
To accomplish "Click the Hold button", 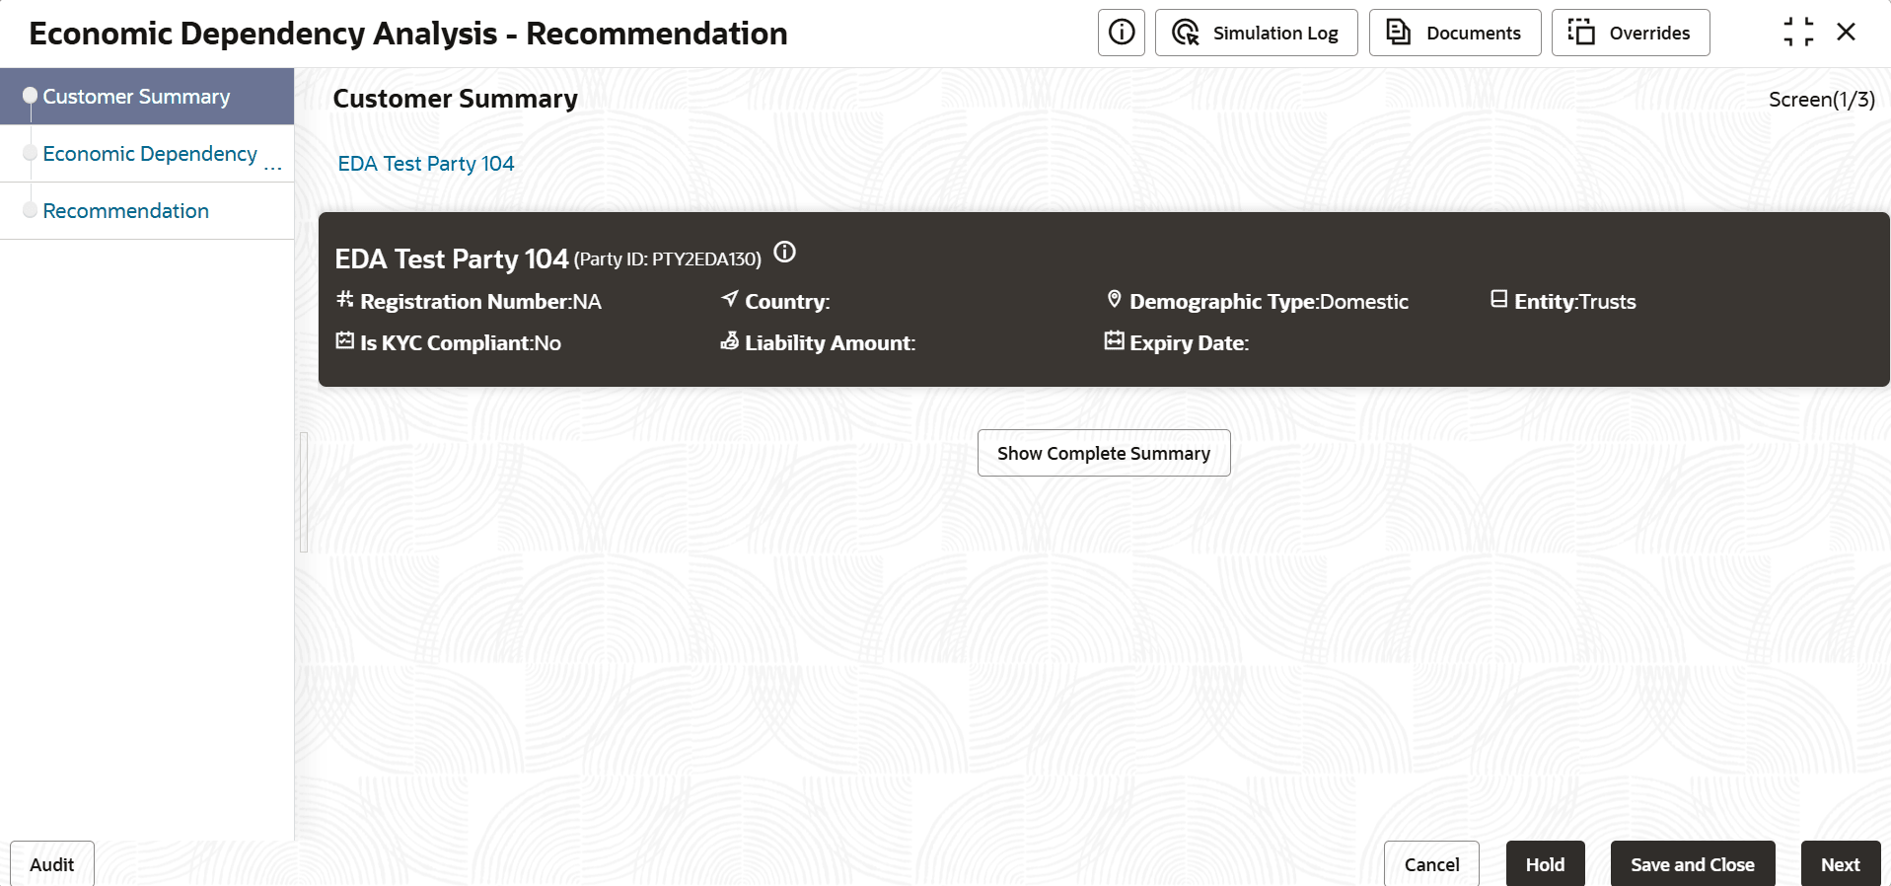I will click(1545, 864).
